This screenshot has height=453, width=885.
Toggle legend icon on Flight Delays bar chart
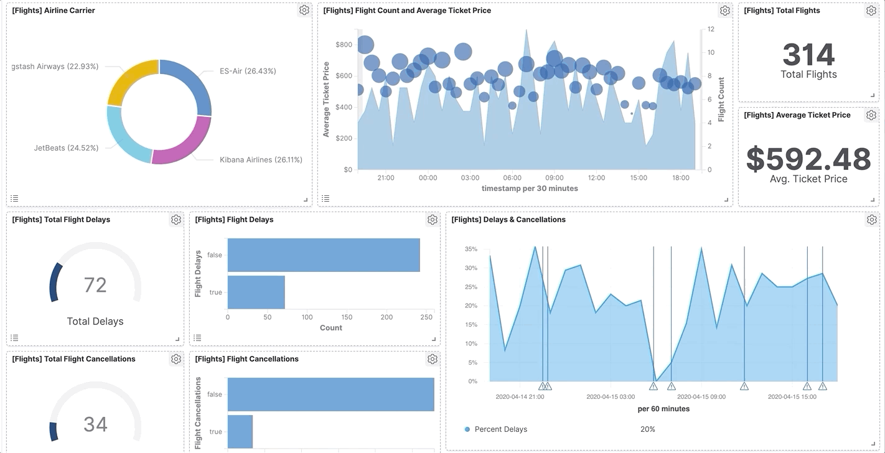click(197, 338)
